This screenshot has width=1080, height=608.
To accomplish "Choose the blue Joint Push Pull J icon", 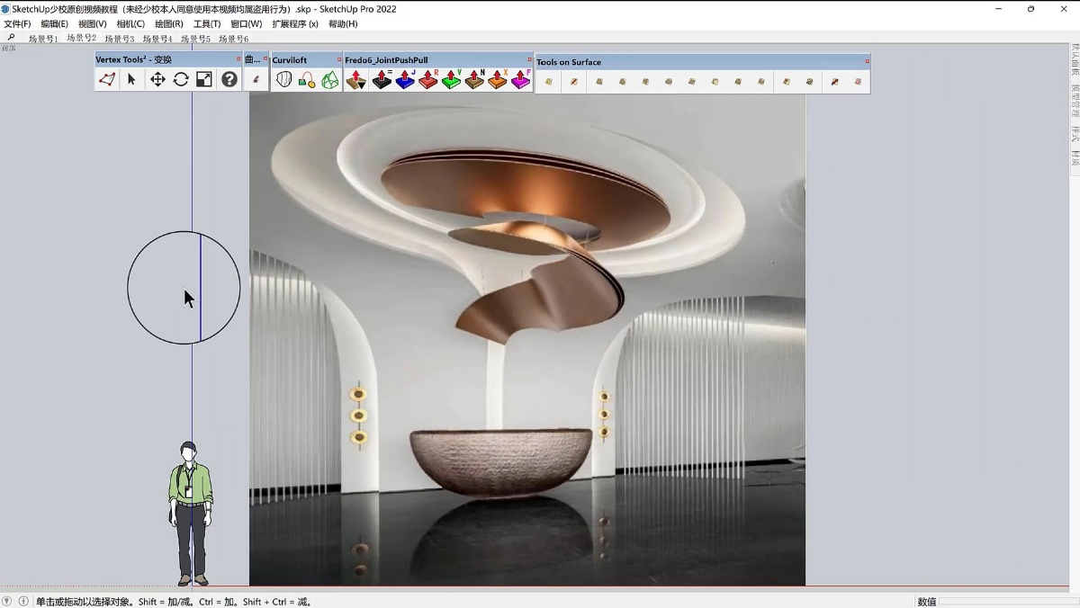I will [x=405, y=80].
